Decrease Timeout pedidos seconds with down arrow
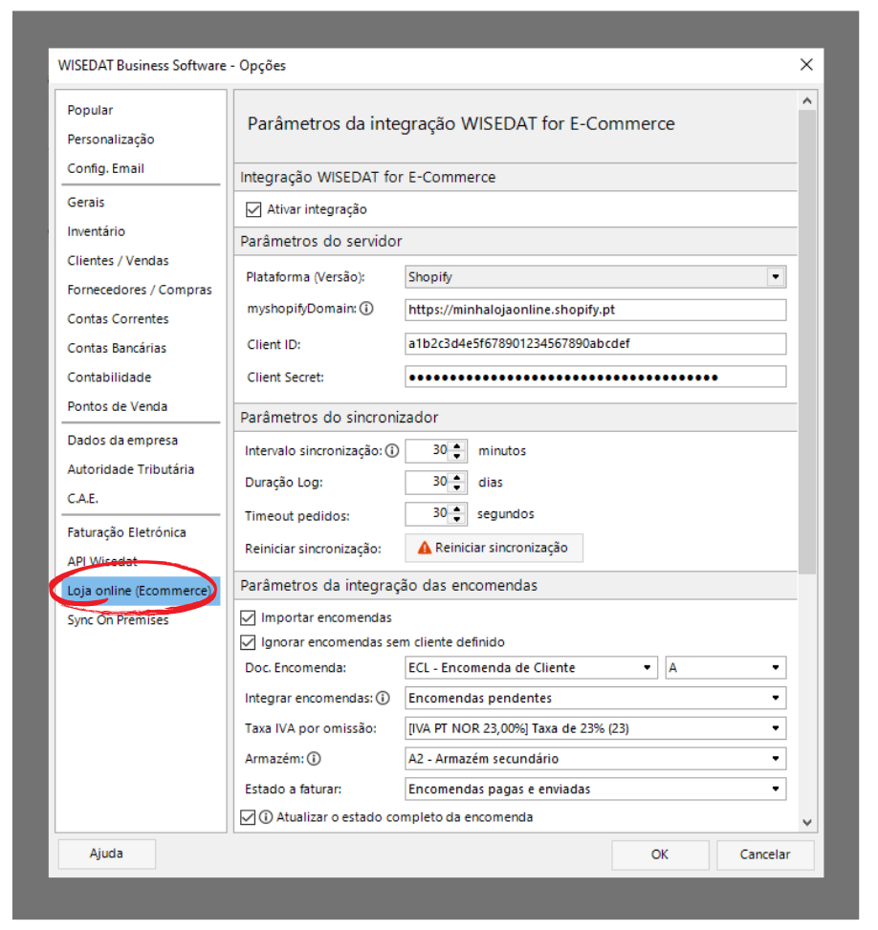 tap(456, 520)
